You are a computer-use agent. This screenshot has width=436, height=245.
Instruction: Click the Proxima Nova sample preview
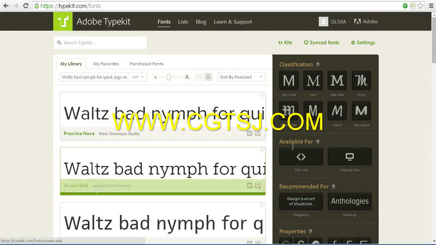(163, 113)
